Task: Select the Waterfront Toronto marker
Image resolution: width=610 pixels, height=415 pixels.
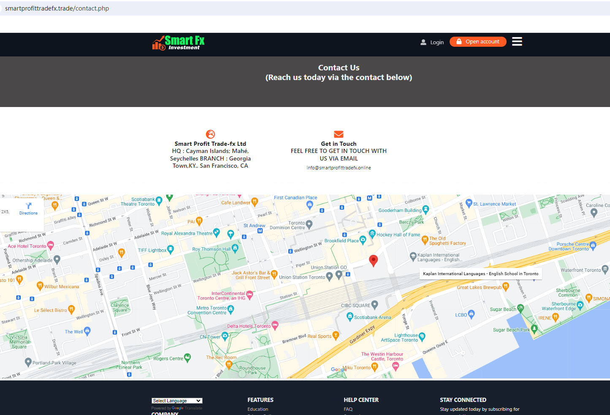Action: [605, 269]
